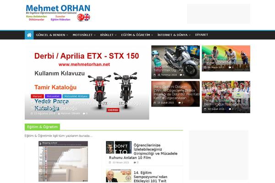The width and height of the screenshot is (275, 183).
Task: Click the Turkish and UK flags emblem
Action: pyautogui.click(x=84, y=17)
